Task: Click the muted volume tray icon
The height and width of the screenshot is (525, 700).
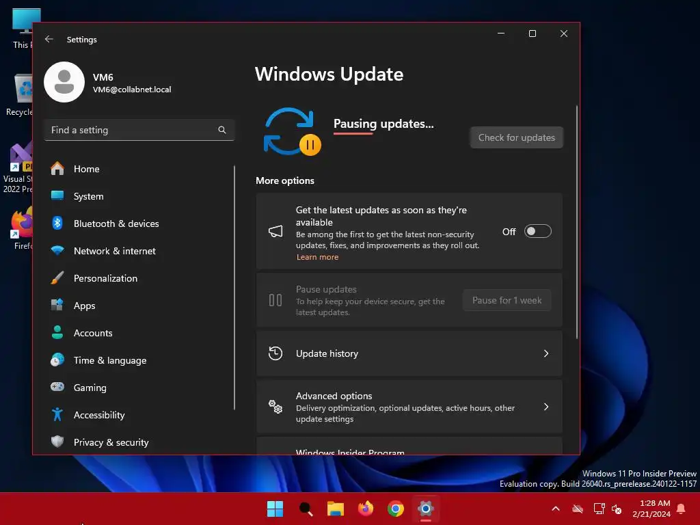Action: point(617,509)
